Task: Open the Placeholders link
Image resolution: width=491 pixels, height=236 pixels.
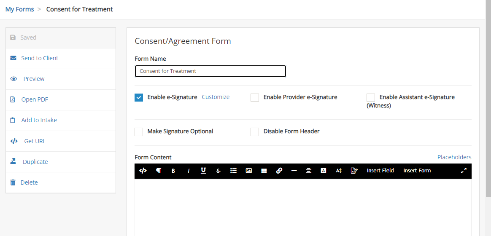Action: (454, 157)
